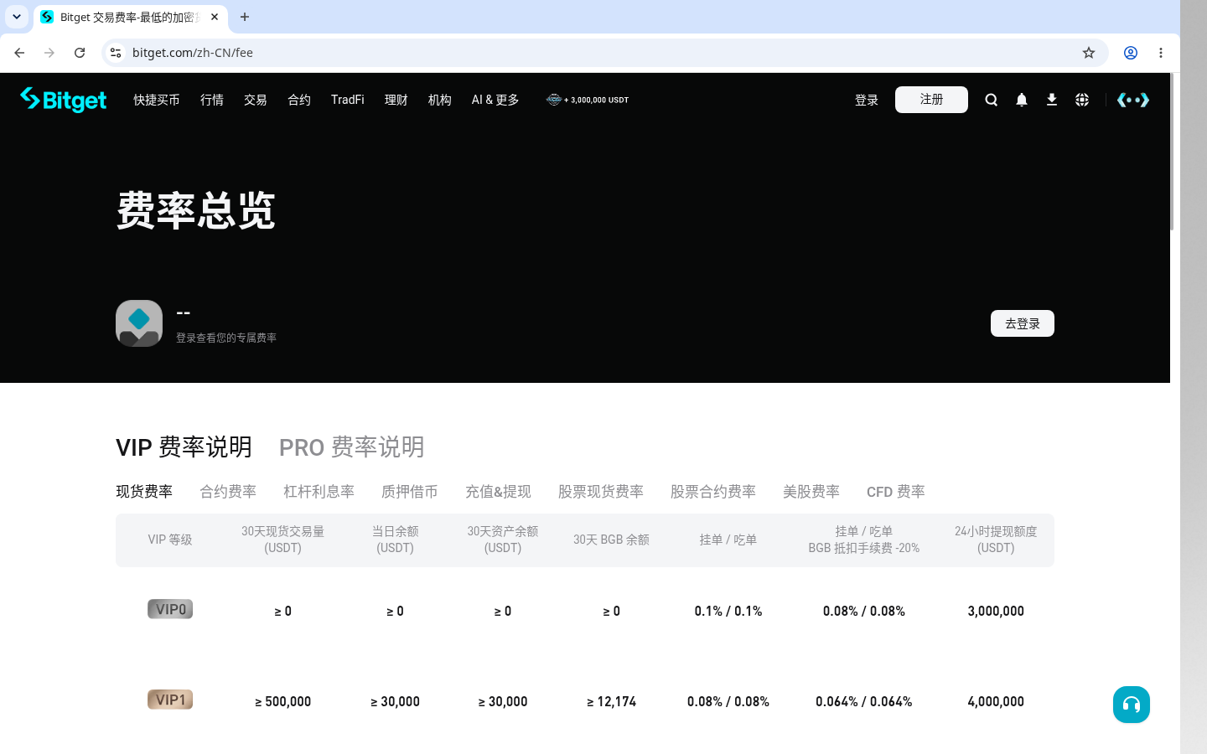This screenshot has width=1207, height=754.
Task: Switch to 充值&提现 tab
Action: tap(498, 492)
